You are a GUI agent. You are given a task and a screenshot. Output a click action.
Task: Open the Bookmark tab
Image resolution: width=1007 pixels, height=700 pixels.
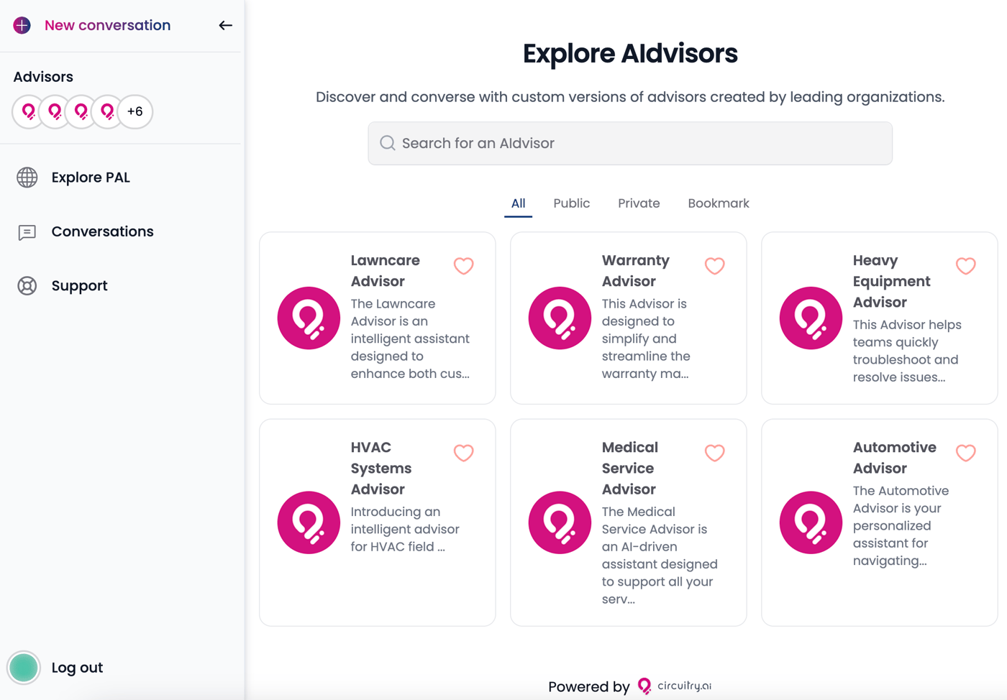click(718, 203)
